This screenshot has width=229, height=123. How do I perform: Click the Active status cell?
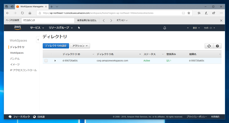click(147, 61)
